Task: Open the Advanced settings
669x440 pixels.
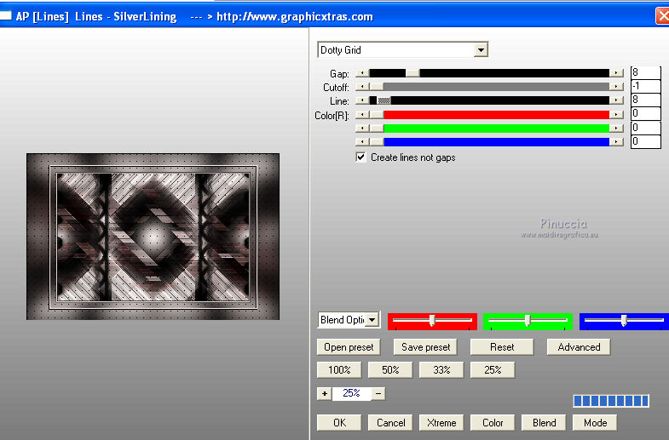Action: coord(579,347)
